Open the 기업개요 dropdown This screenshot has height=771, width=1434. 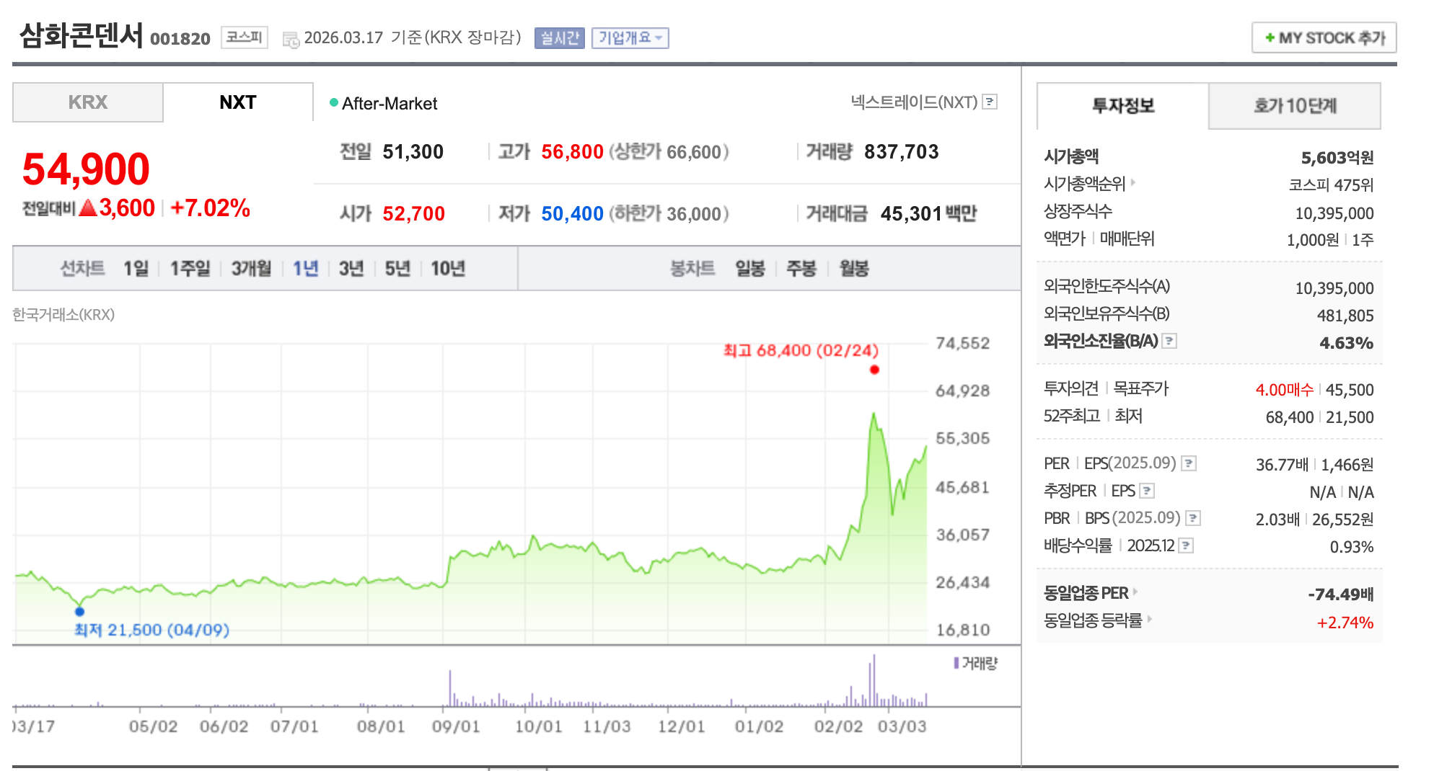[x=630, y=38]
